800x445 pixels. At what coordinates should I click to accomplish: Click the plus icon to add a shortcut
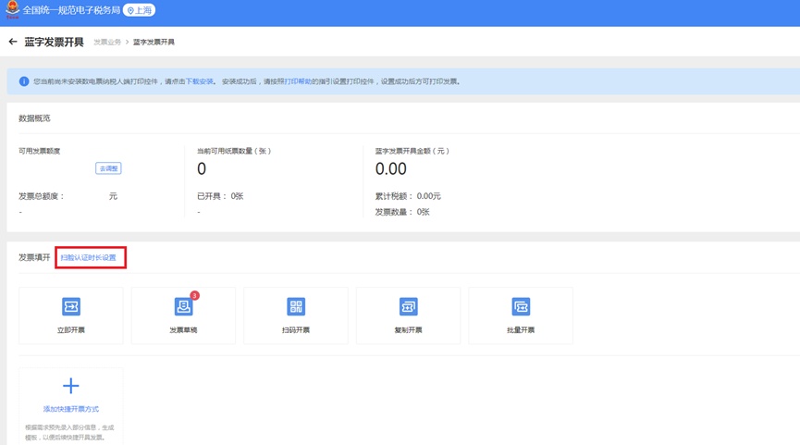point(71,386)
